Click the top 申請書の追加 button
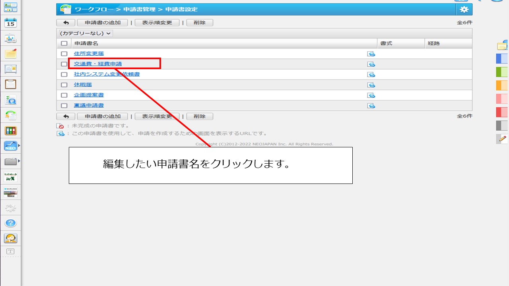 [103, 23]
